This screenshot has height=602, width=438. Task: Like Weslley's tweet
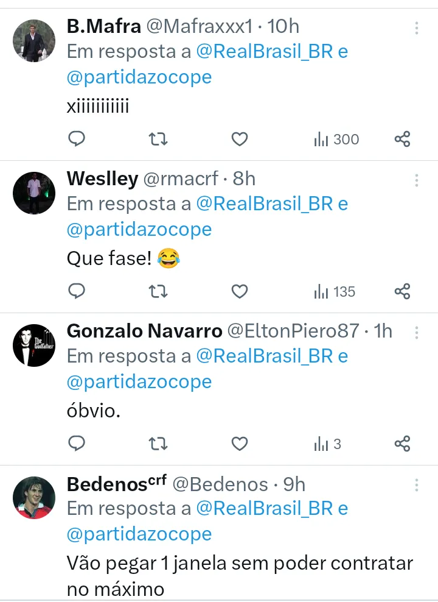240,292
